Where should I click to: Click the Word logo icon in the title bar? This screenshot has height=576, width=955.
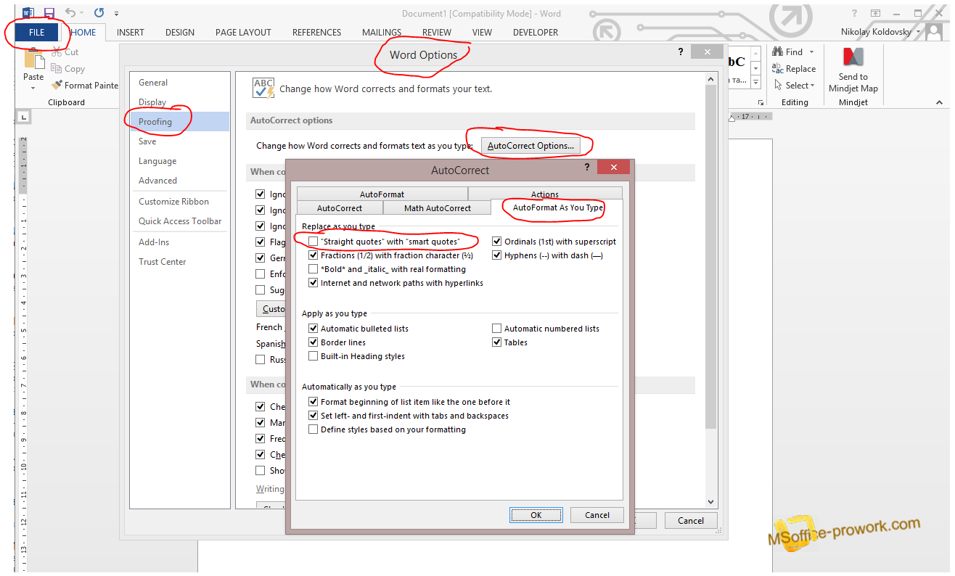[x=28, y=13]
